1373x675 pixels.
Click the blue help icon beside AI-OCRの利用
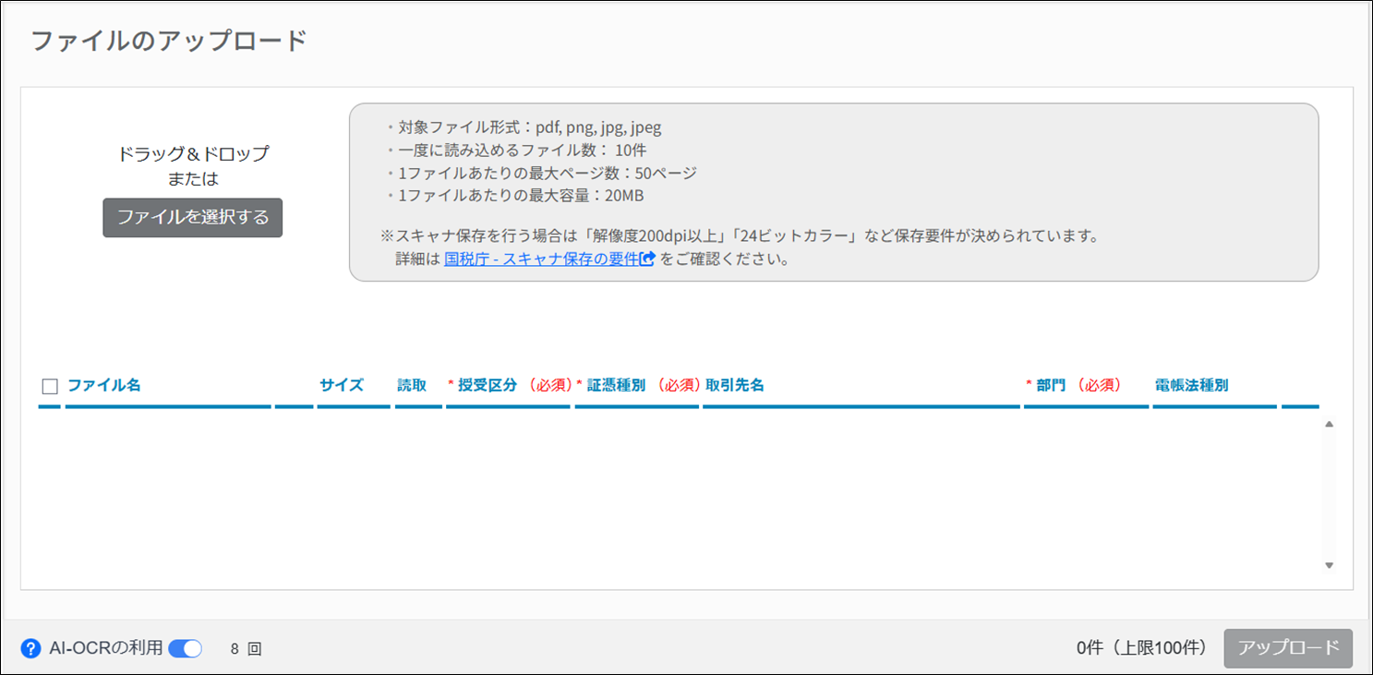pos(30,648)
